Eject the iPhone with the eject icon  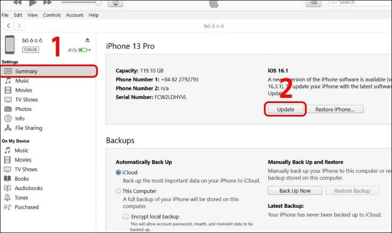click(87, 40)
